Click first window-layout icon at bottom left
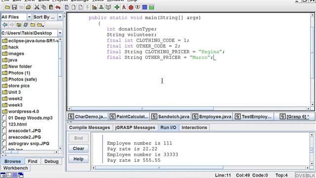The height and width of the screenshot is (178, 316). coord(3,175)
